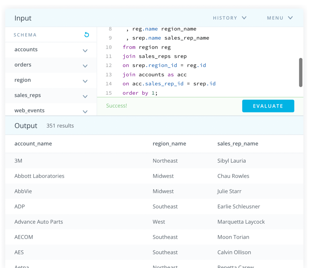This screenshot has width=322, height=268.
Task: Click the Chau Rowles cell
Action: (x=233, y=176)
